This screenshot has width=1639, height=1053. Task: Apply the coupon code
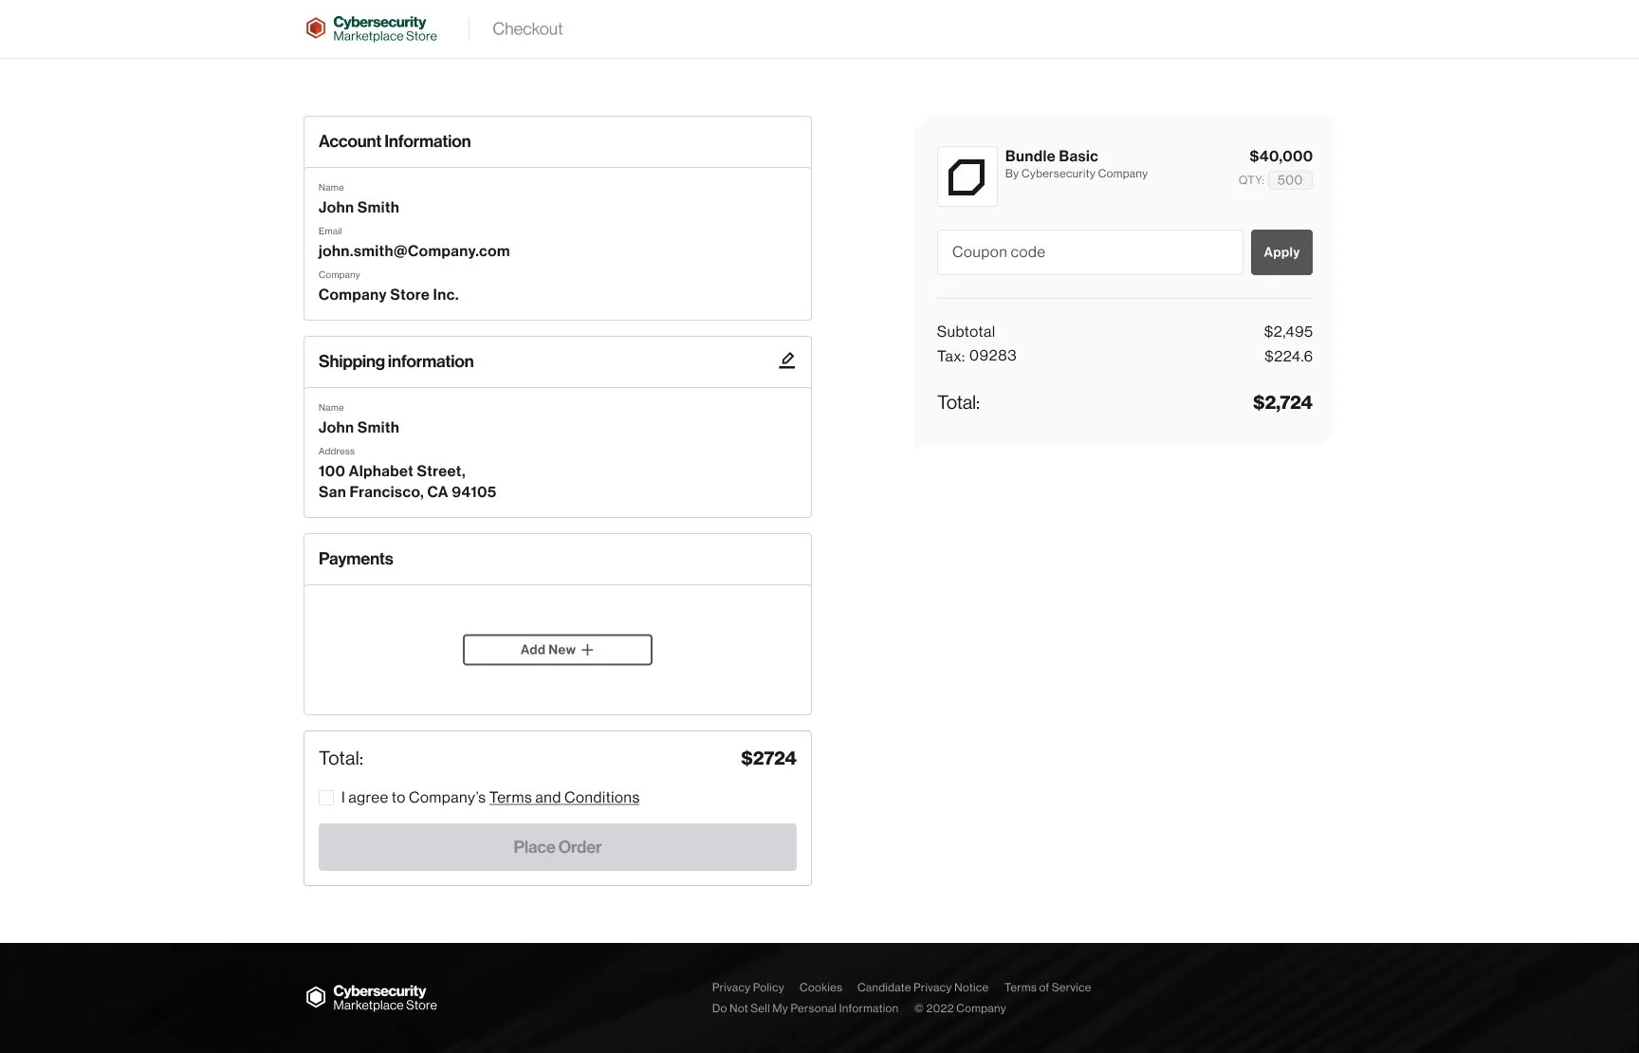[x=1281, y=252]
